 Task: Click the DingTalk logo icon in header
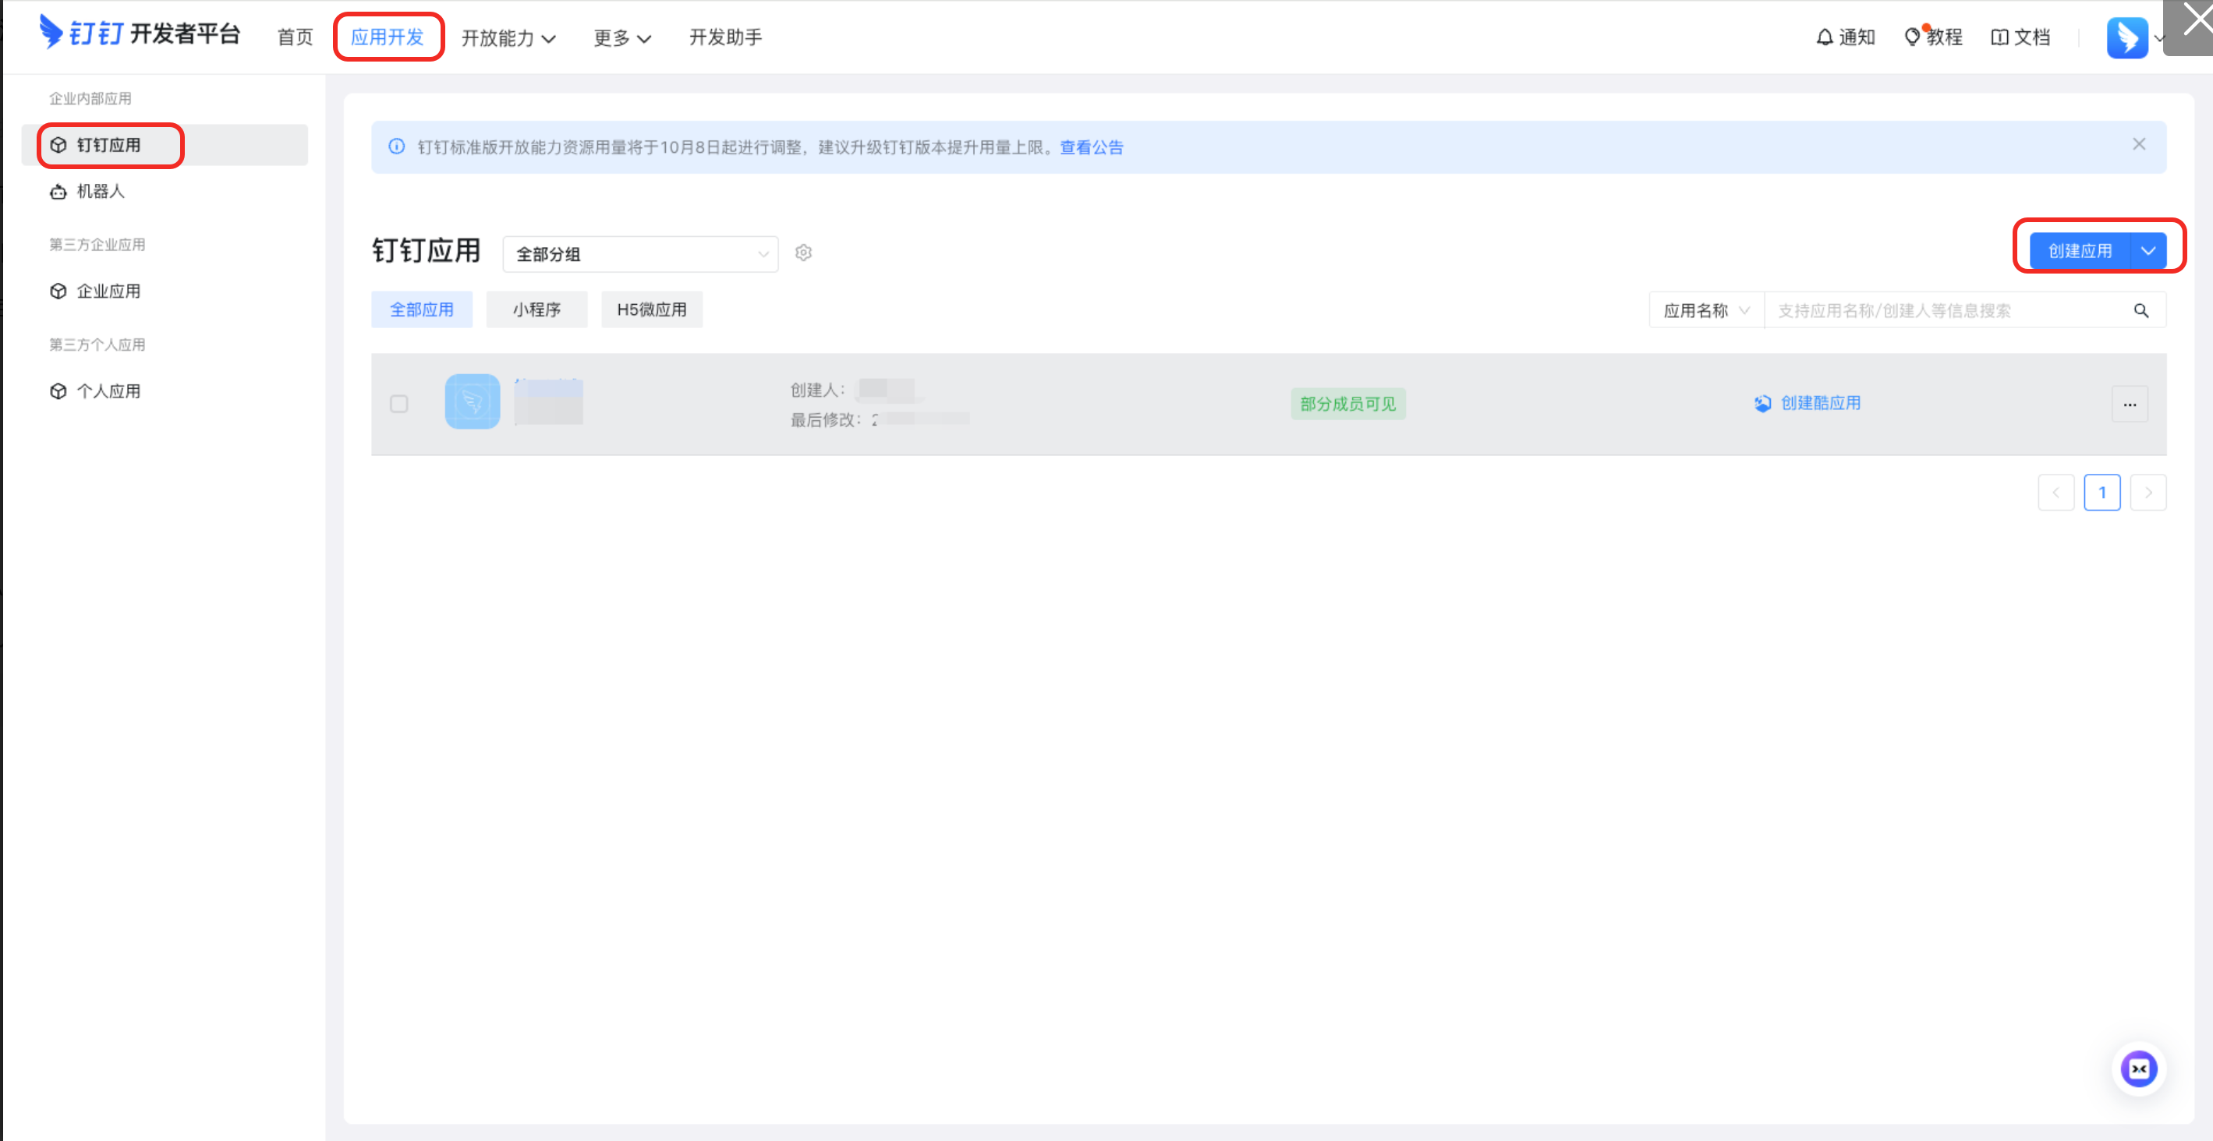coord(51,33)
